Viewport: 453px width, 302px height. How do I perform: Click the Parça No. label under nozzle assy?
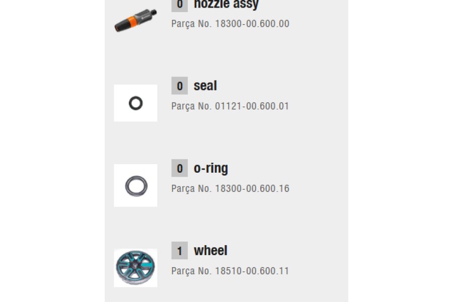pos(192,24)
